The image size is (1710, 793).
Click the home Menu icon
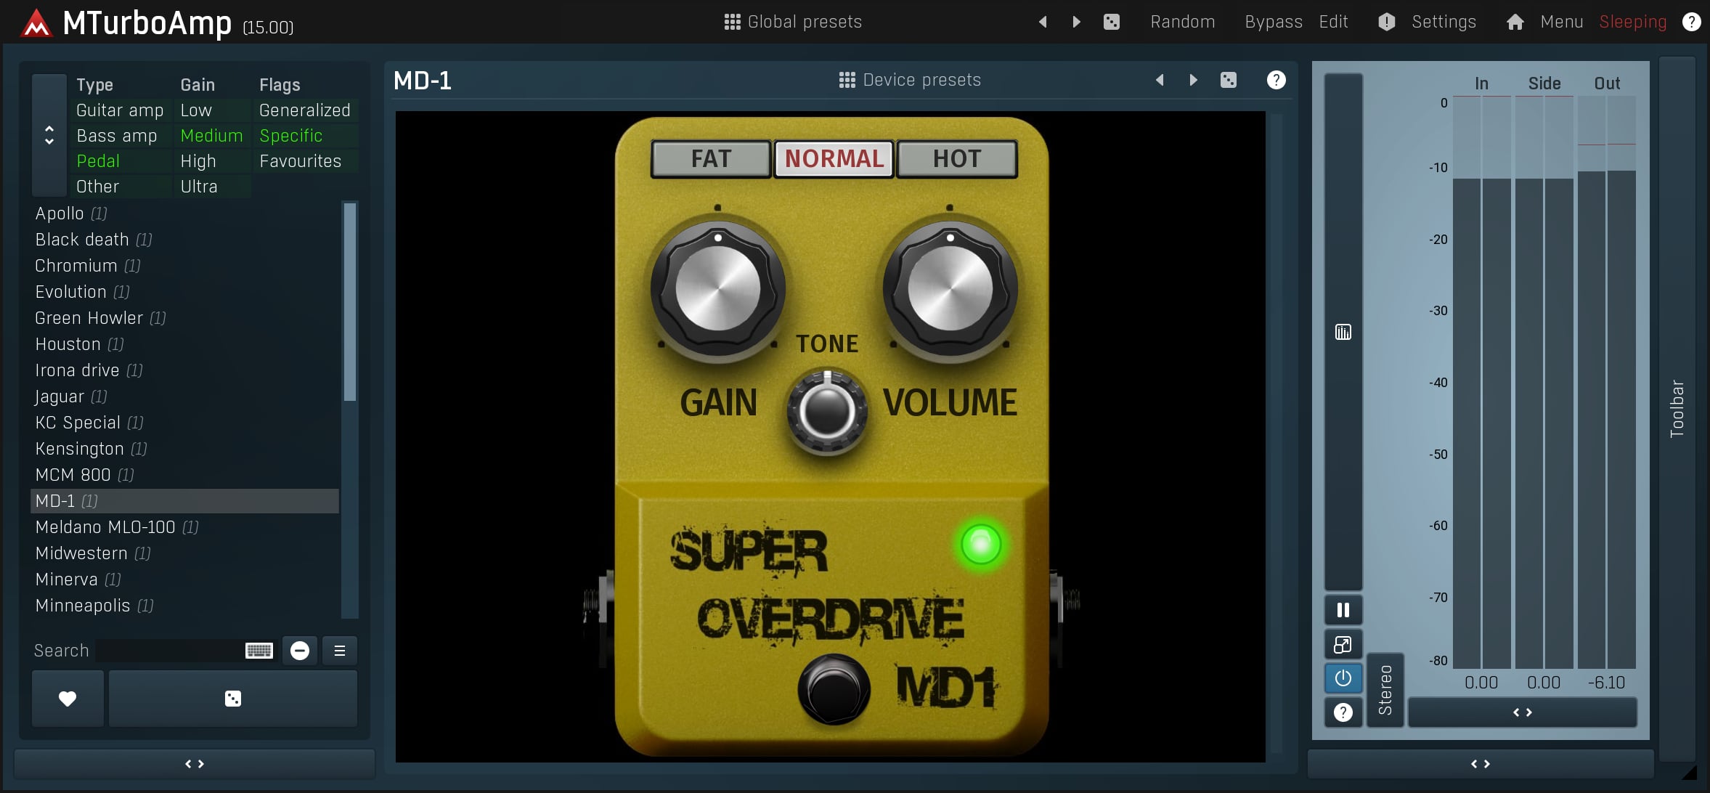point(1515,22)
